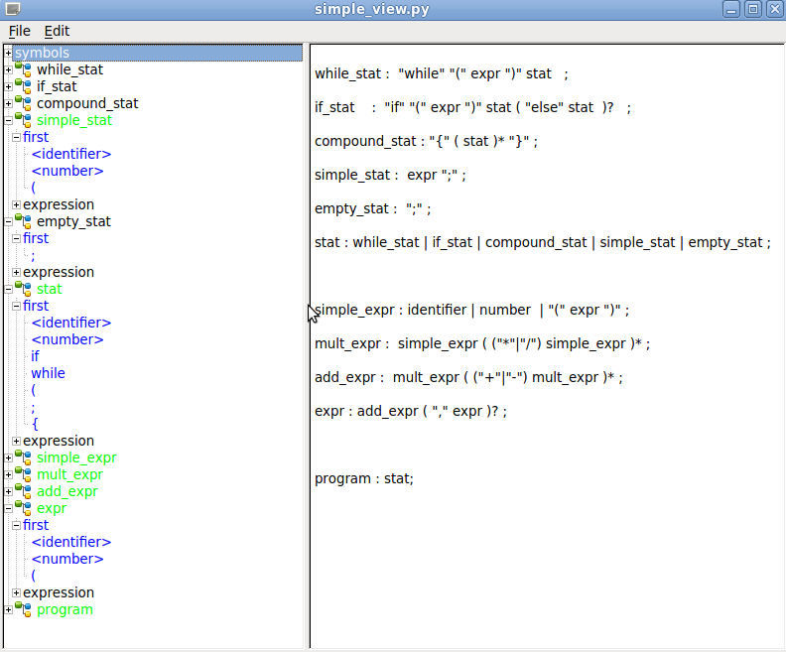Click the compound_stat node icon
Screen dimensions: 786x652
23,104
